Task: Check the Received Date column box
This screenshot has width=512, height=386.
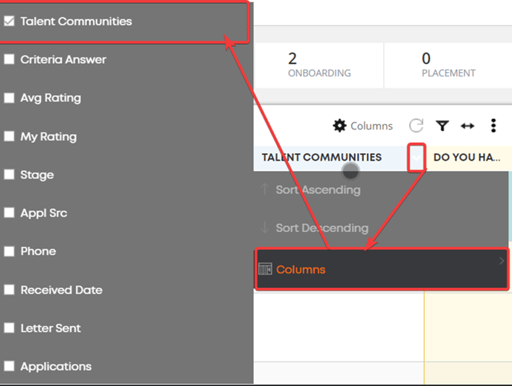Action: (x=9, y=290)
